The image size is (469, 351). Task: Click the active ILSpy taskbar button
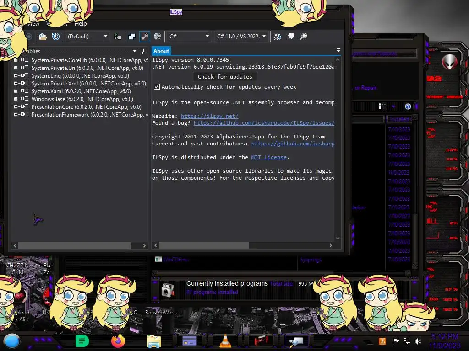(297, 341)
